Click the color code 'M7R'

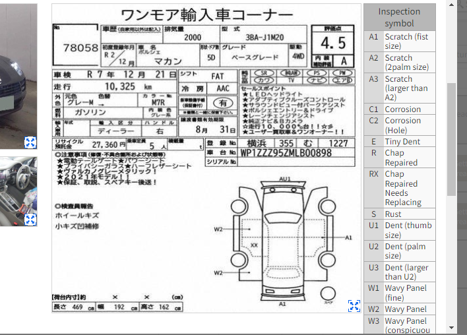click(158, 102)
